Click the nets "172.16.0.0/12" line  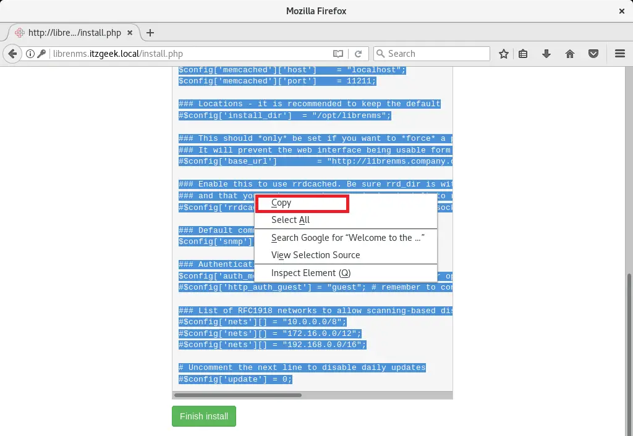coord(270,333)
